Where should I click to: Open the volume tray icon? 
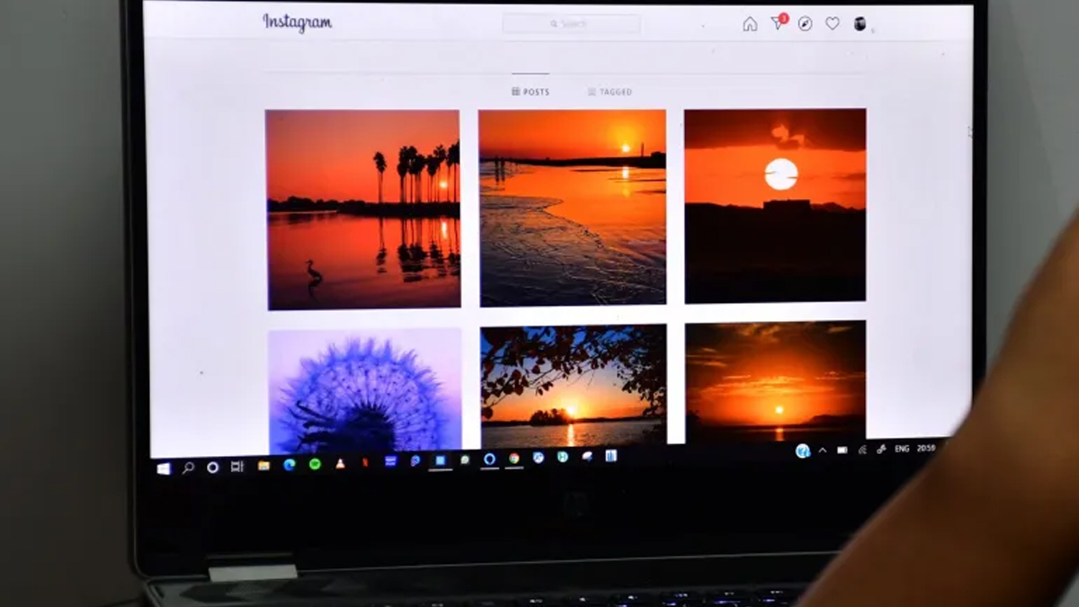[x=881, y=449]
